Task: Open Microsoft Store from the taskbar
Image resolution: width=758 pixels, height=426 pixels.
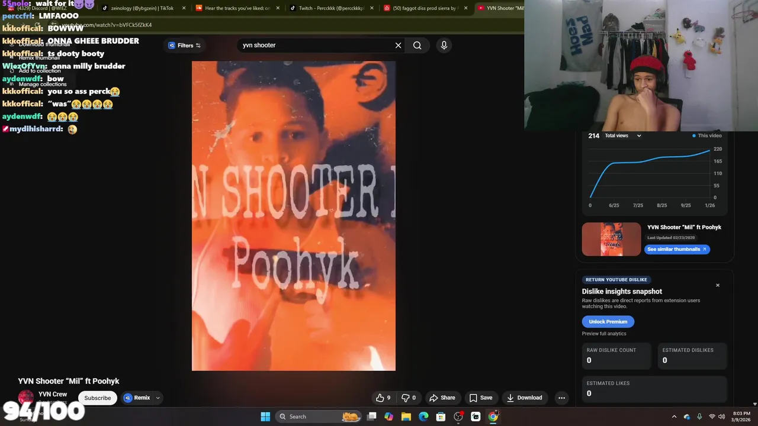Action: pos(441,417)
